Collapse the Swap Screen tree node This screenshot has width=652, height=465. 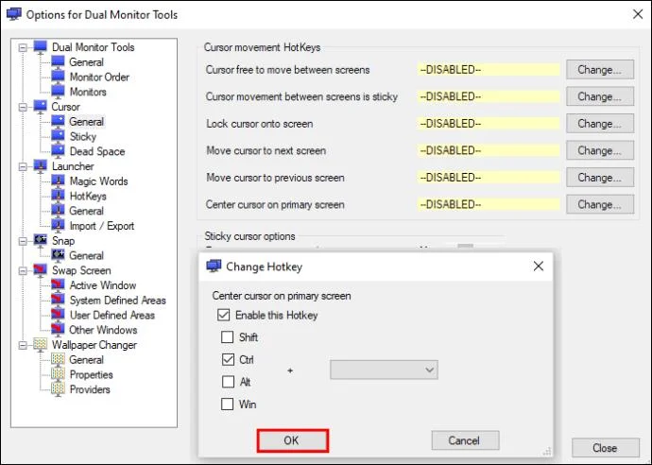23,270
